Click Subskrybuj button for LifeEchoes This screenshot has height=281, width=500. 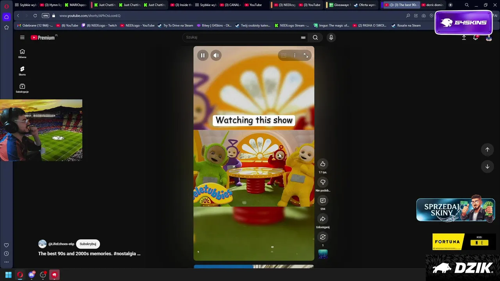(x=88, y=244)
